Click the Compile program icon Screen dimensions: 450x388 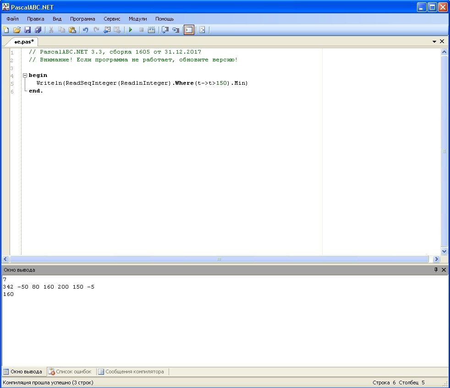tap(152, 30)
